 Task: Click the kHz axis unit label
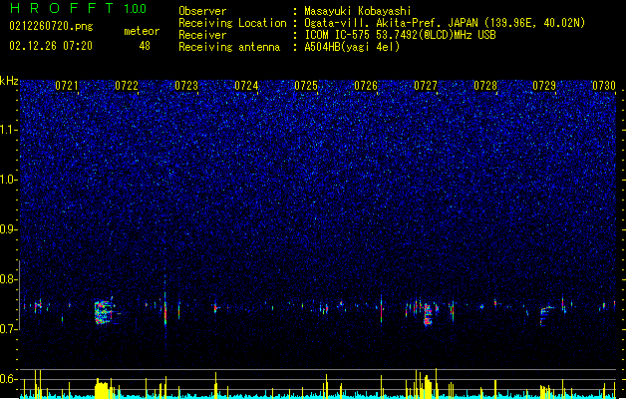point(9,81)
